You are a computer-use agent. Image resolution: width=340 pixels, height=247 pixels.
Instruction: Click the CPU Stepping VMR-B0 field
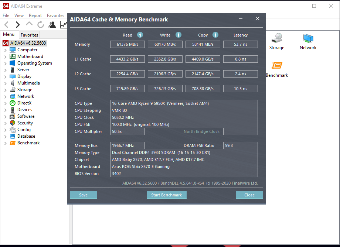point(184,110)
